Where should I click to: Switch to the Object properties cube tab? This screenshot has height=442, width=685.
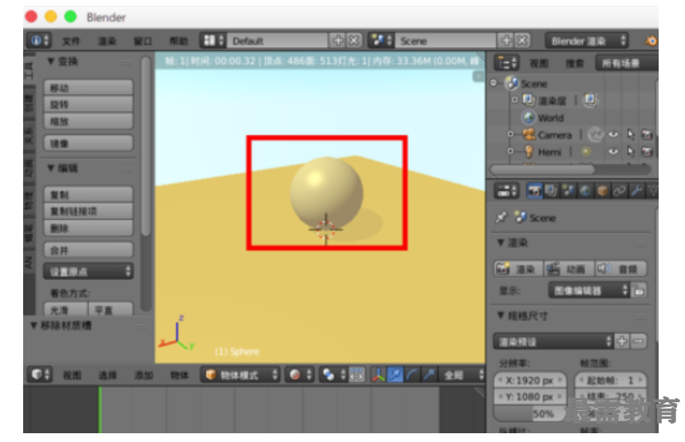coord(602,191)
